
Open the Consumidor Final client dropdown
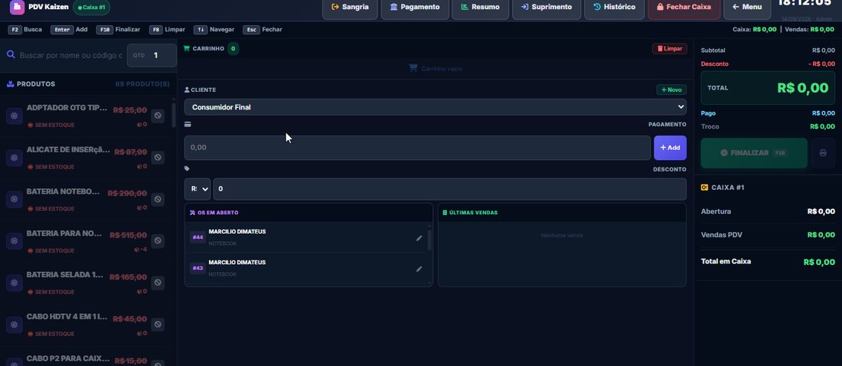435,107
